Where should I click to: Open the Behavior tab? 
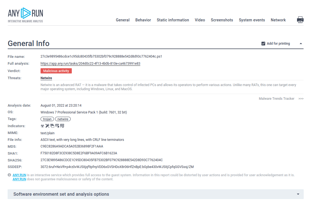pyautogui.click(x=143, y=20)
